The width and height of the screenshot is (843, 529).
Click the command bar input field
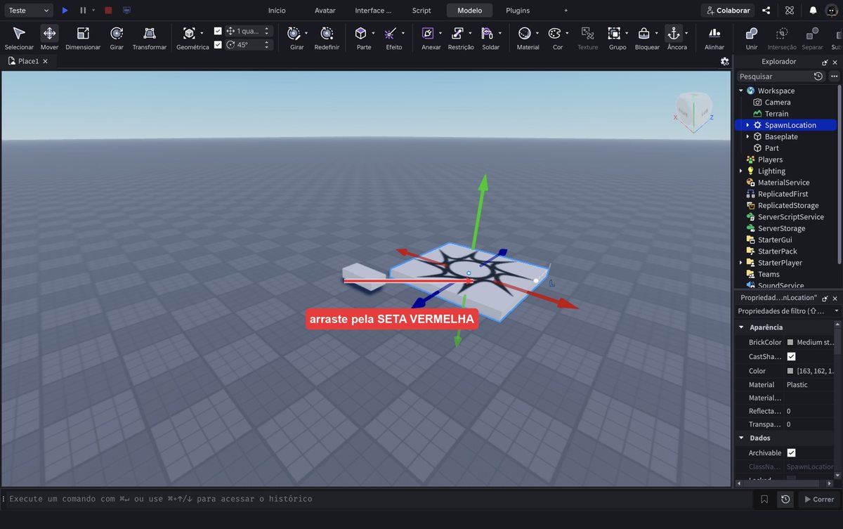click(379, 499)
